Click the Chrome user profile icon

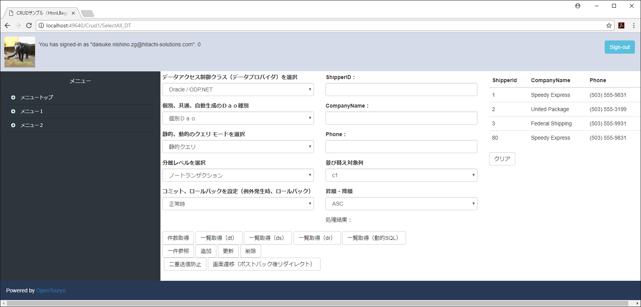click(x=577, y=6)
